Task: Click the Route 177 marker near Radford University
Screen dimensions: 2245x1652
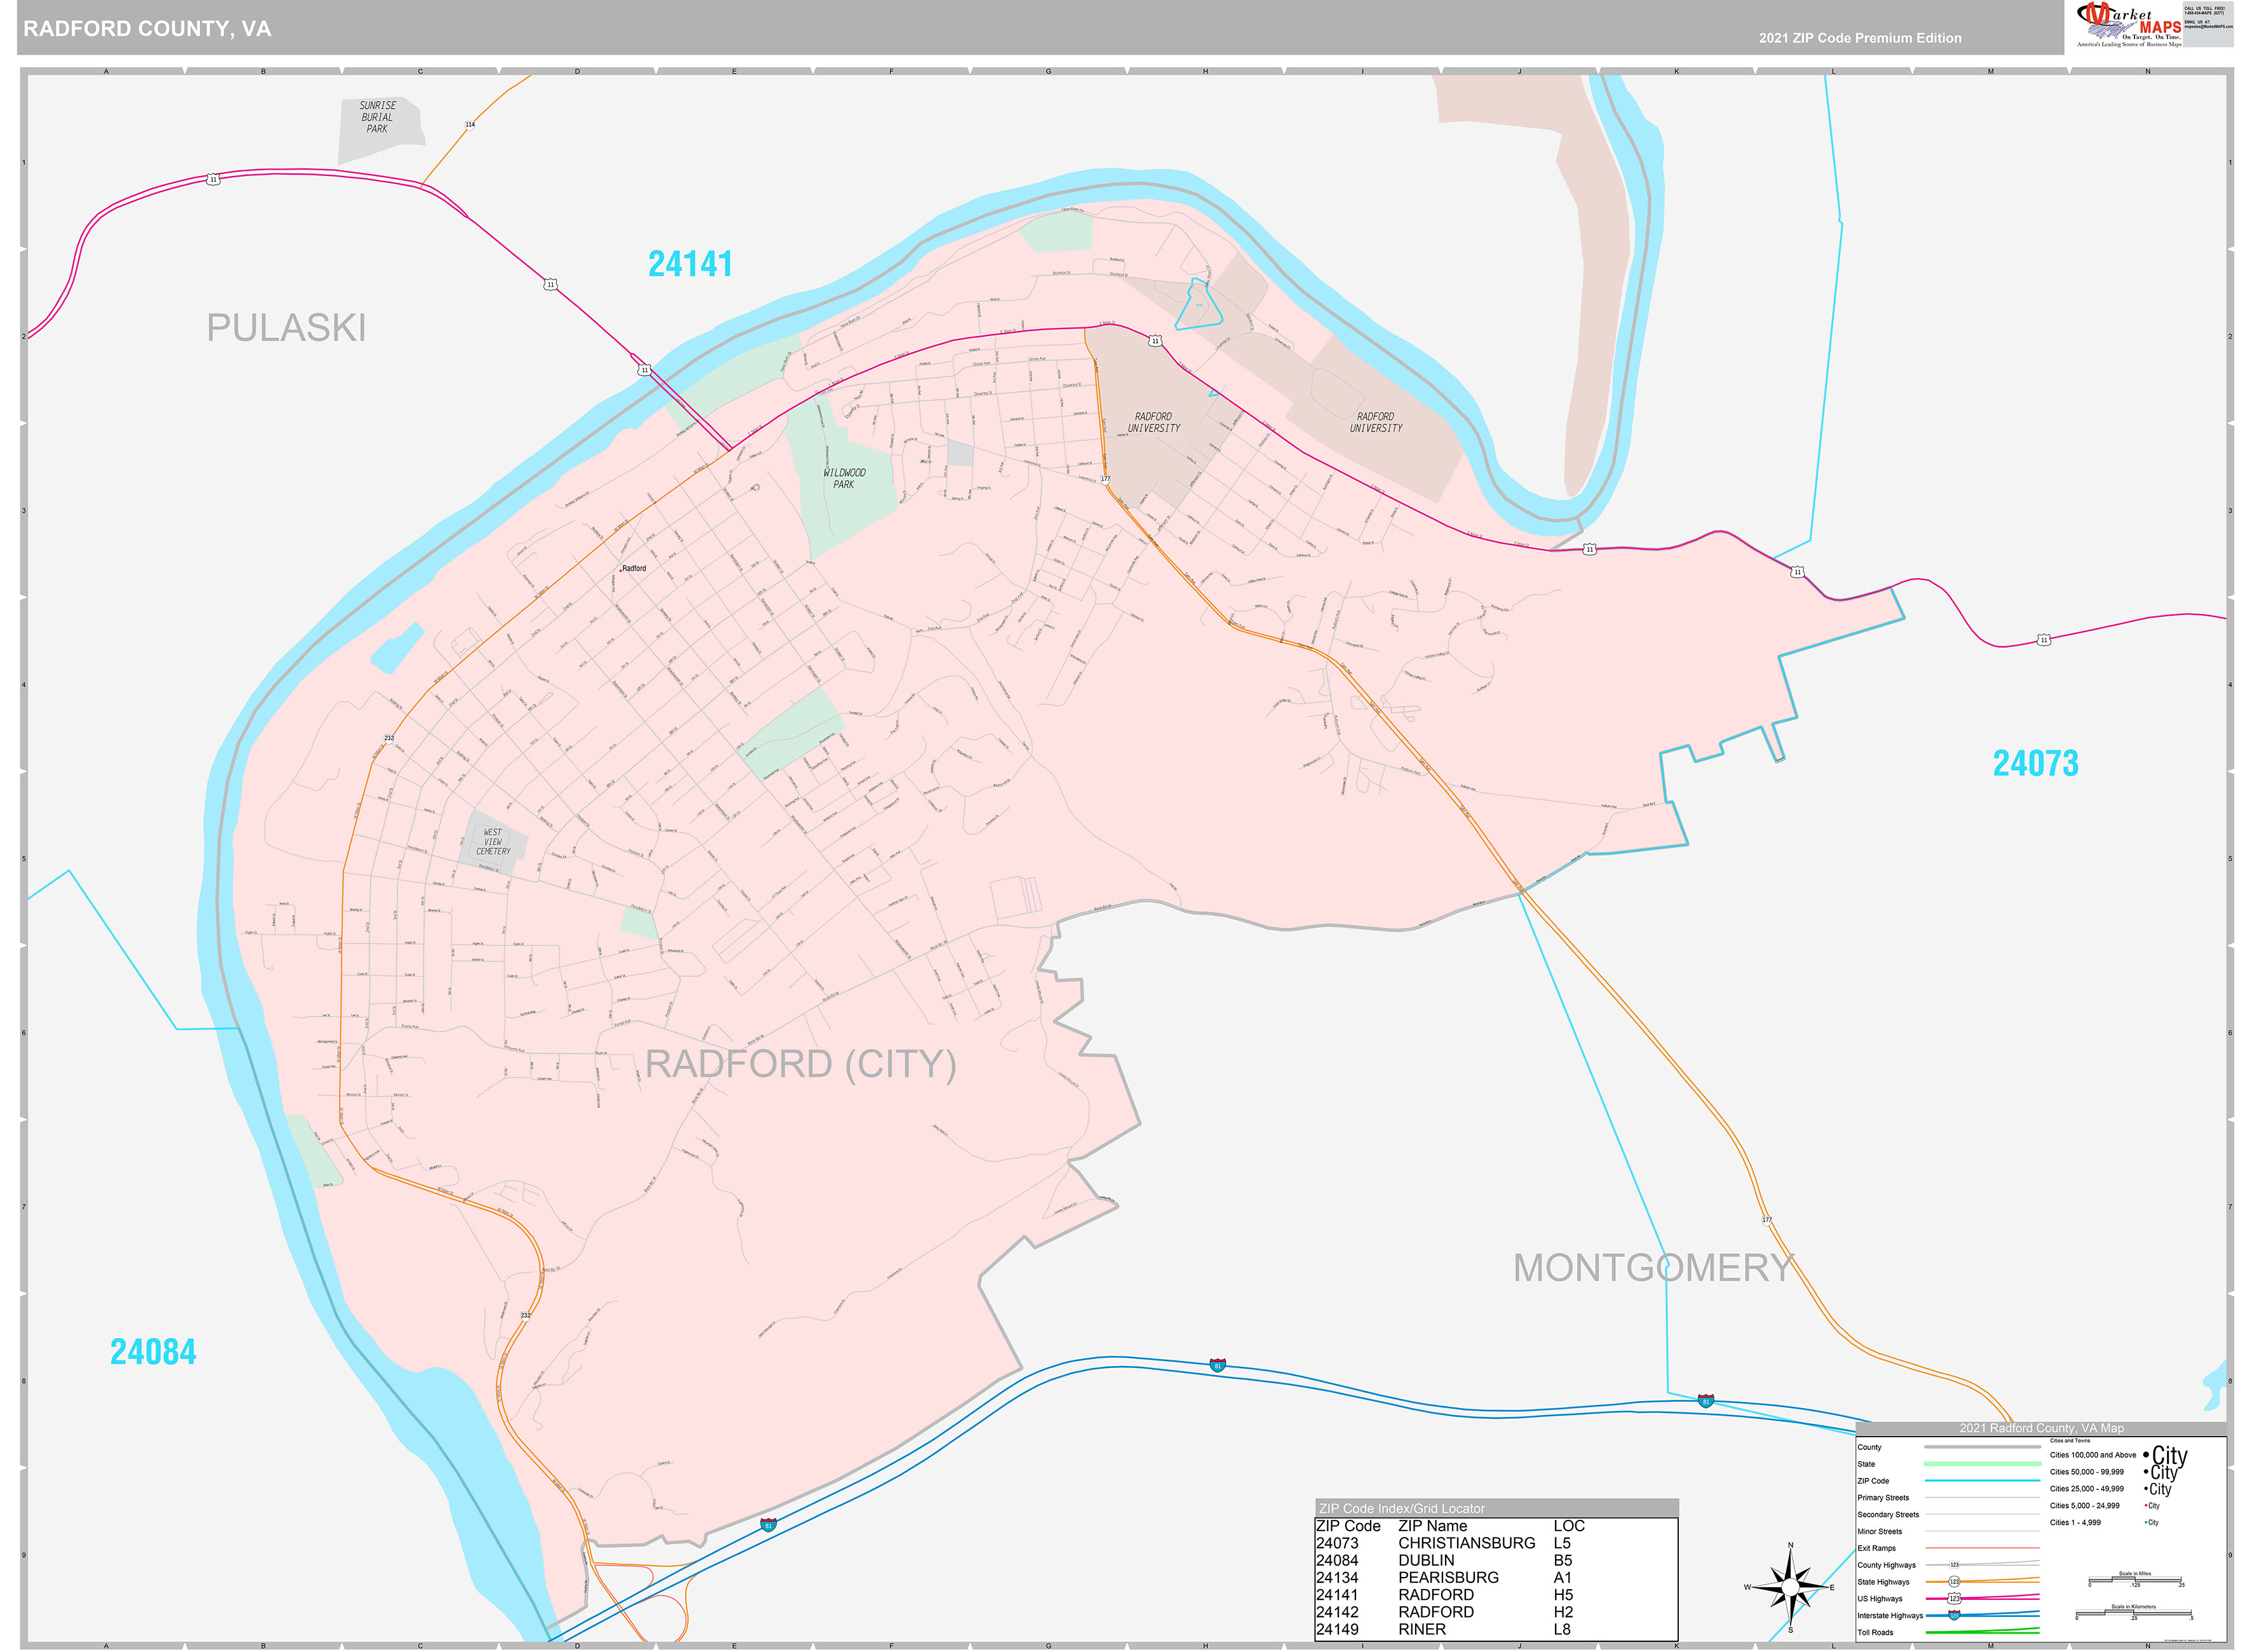Action: tap(1105, 479)
